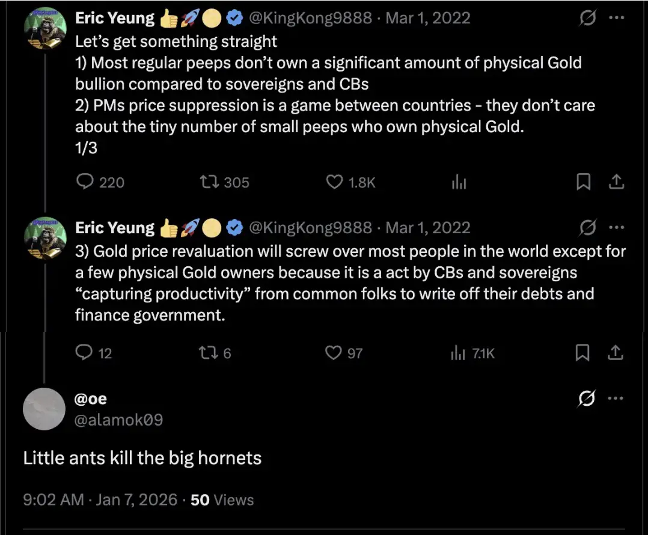Open more options on first tweet
Image resolution: width=648 pixels, height=535 pixels.
(617, 19)
